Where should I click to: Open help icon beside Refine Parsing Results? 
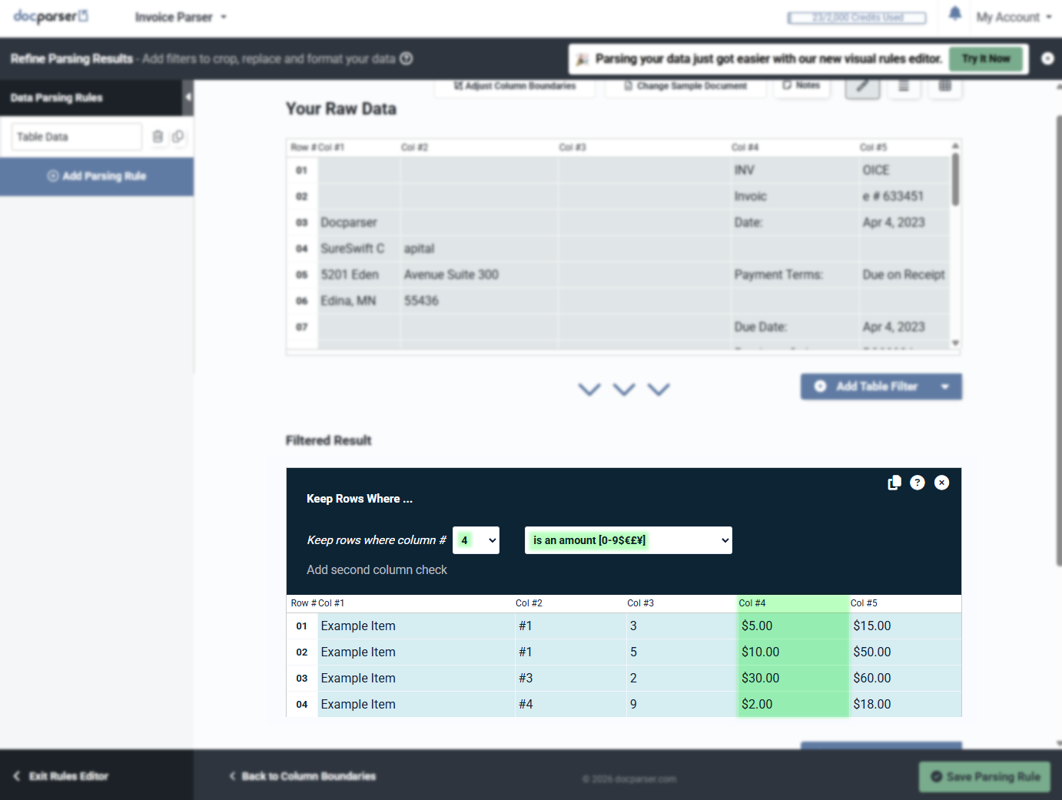pyautogui.click(x=407, y=59)
